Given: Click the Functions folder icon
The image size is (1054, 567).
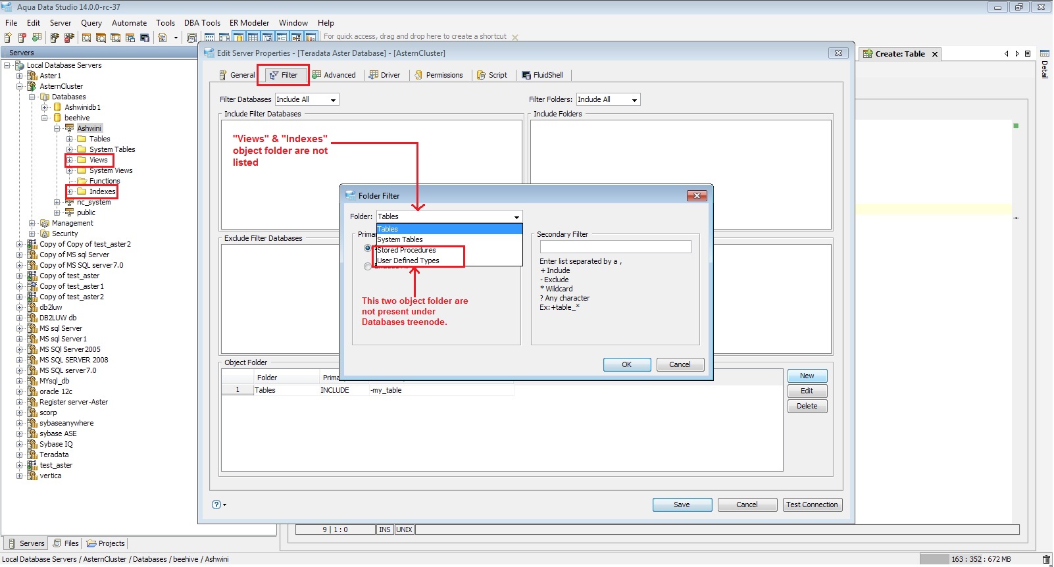Looking at the screenshot, I should click(82, 181).
